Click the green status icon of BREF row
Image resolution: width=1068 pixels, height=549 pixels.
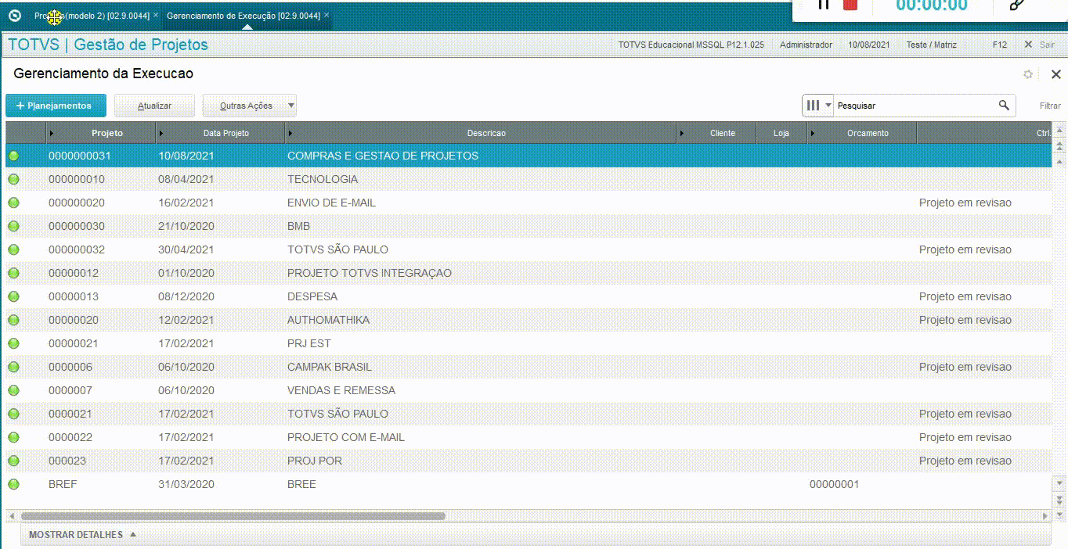pos(13,484)
